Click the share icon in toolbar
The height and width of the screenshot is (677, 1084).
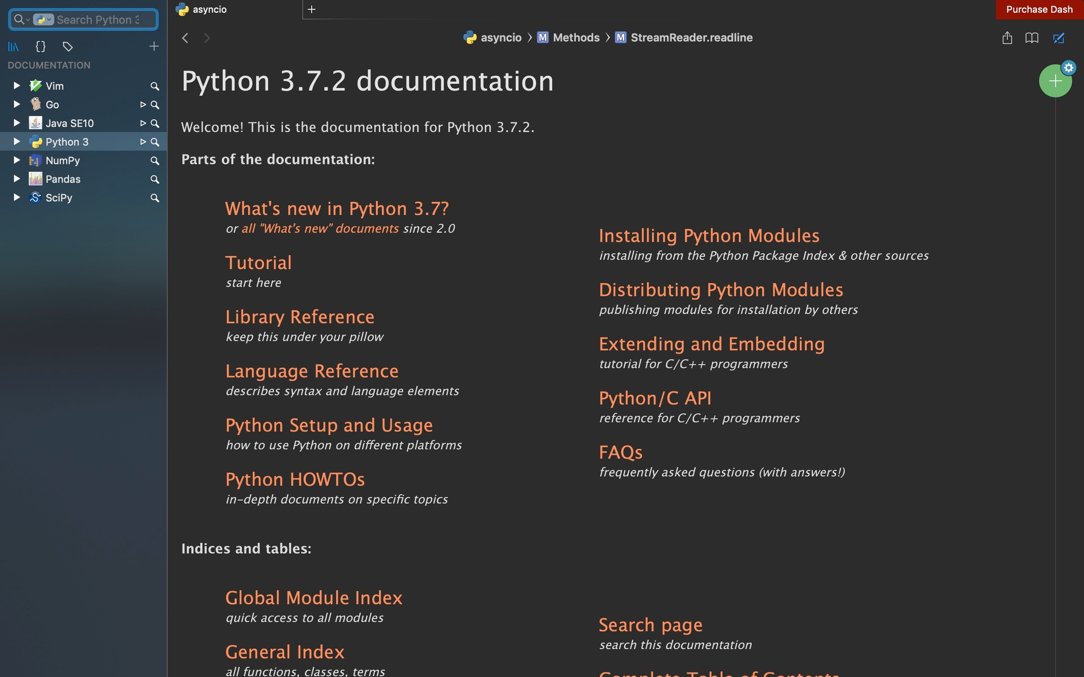point(1007,38)
